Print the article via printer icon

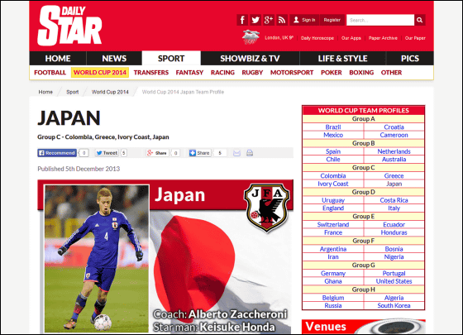(250, 153)
